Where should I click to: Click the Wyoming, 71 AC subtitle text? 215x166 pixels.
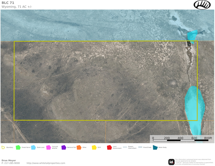[x=17, y=7]
